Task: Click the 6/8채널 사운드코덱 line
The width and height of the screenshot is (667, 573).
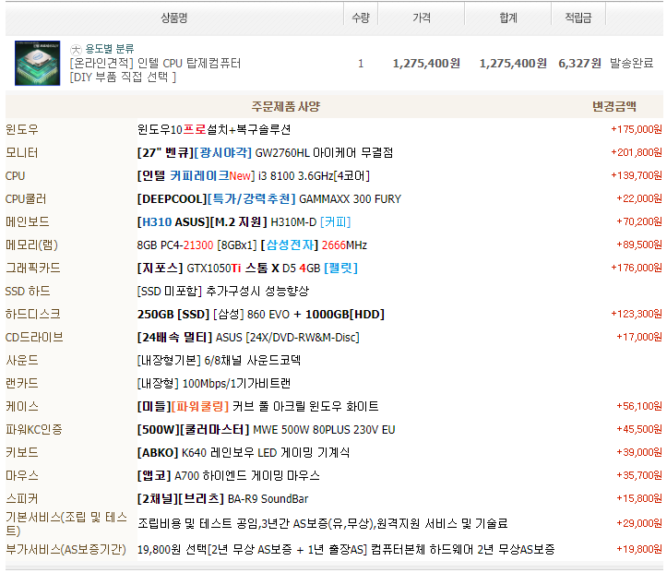Action: pos(219,360)
